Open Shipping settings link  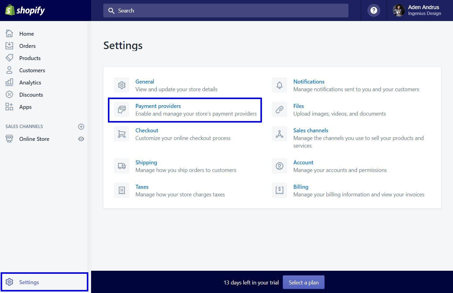146,163
